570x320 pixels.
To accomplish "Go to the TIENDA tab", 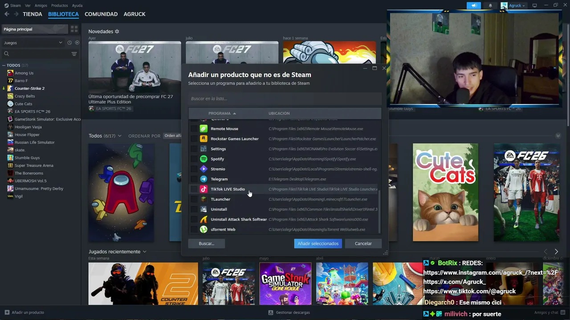I will point(33,14).
